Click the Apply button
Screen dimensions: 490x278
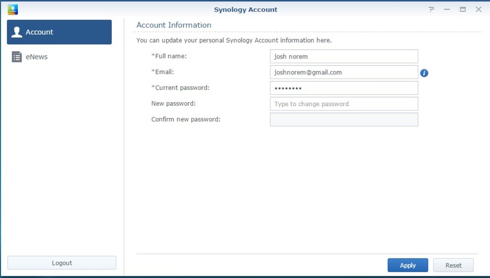[x=408, y=265]
